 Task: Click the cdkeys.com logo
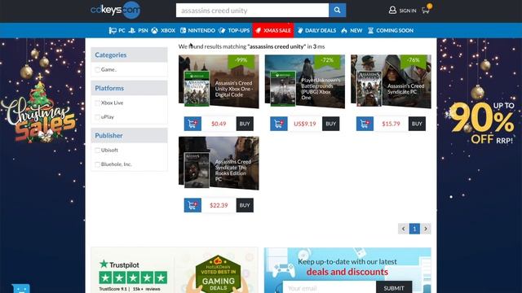click(x=115, y=10)
